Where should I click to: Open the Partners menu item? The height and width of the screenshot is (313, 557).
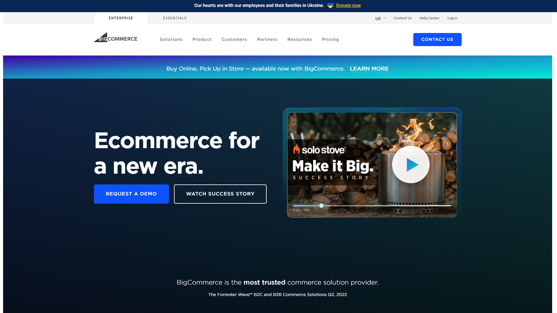(x=267, y=39)
